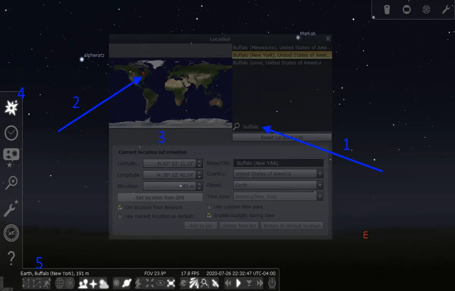Open the Configuration window wrench in sidebar
Screen dimensions: 455x291
(x=11, y=208)
